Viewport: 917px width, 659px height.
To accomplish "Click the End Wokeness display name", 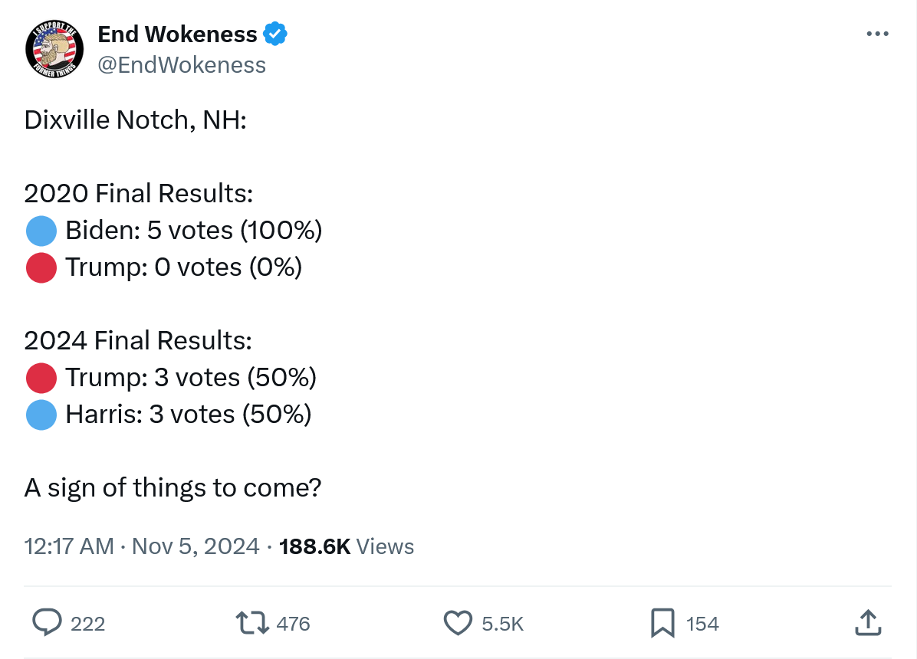I will click(177, 34).
